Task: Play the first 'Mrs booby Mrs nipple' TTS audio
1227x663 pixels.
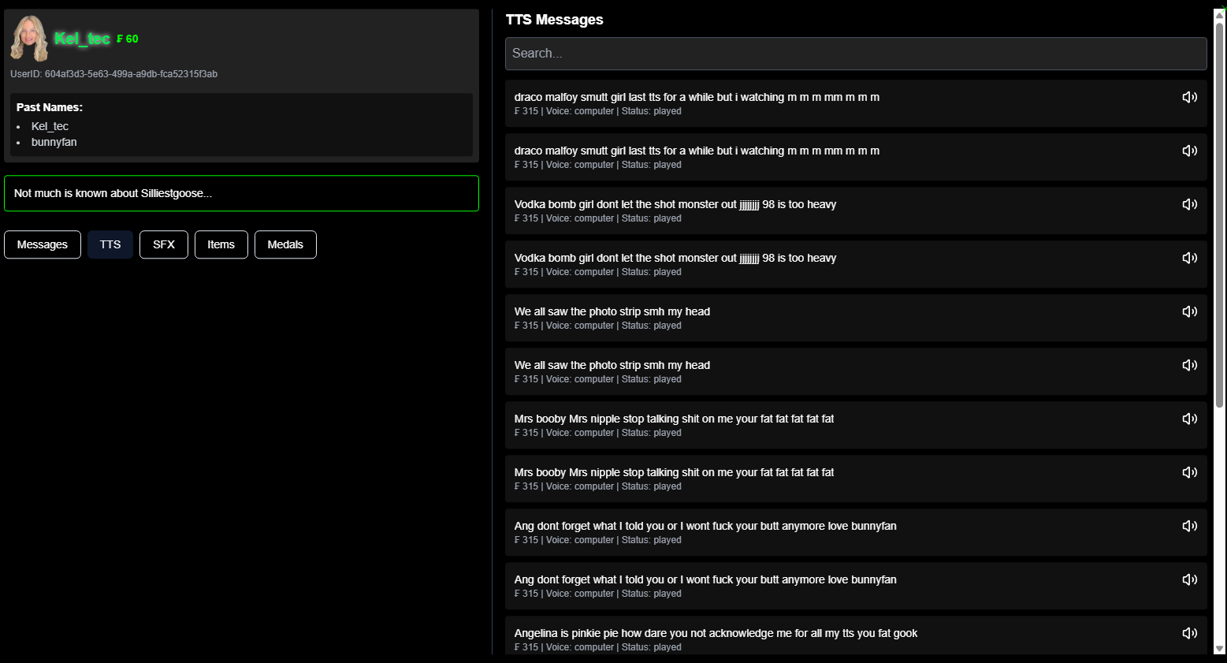Action: [1189, 419]
